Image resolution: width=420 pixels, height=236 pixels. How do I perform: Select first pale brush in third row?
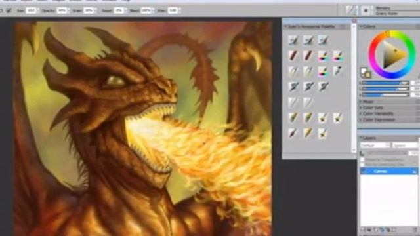pos(293,71)
